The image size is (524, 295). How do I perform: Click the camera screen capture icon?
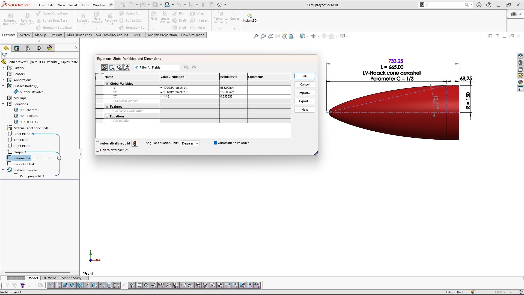(x=514, y=14)
